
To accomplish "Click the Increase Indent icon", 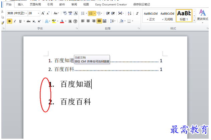I will pyautogui.click(x=113, y=13).
